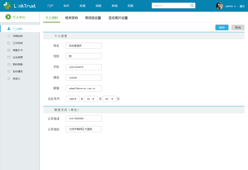
Task: Open the 新闻 top menu
Action: (115, 6)
